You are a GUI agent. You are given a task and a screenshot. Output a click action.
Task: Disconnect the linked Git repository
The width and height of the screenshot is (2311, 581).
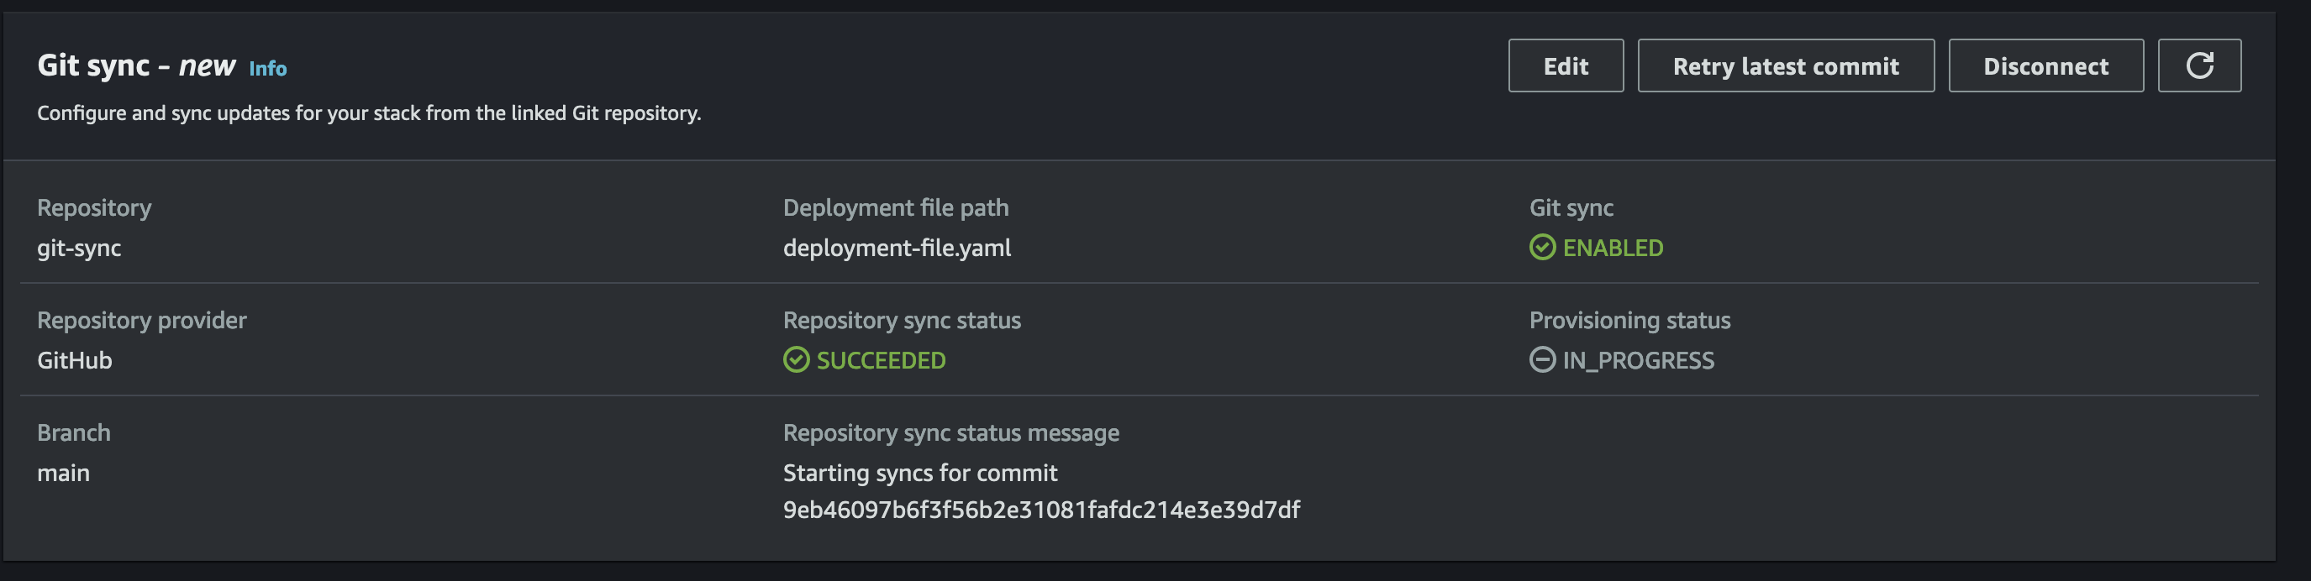(x=2045, y=65)
